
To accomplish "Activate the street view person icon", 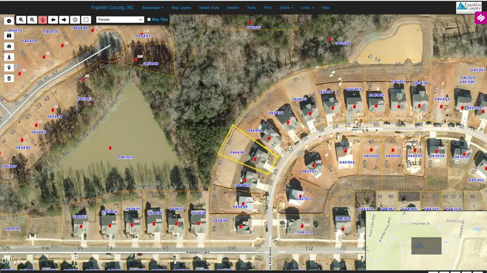I will click(x=9, y=57).
